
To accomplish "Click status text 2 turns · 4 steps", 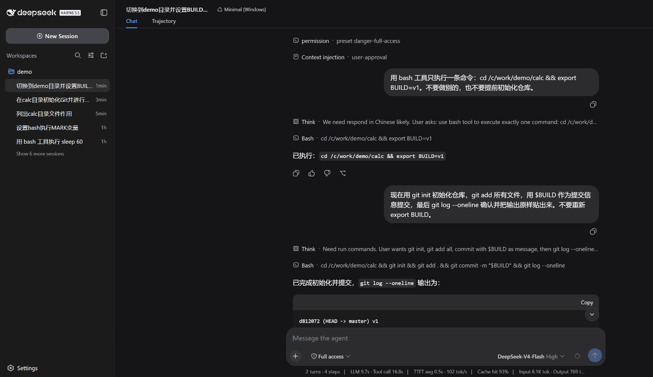I will click(323, 372).
